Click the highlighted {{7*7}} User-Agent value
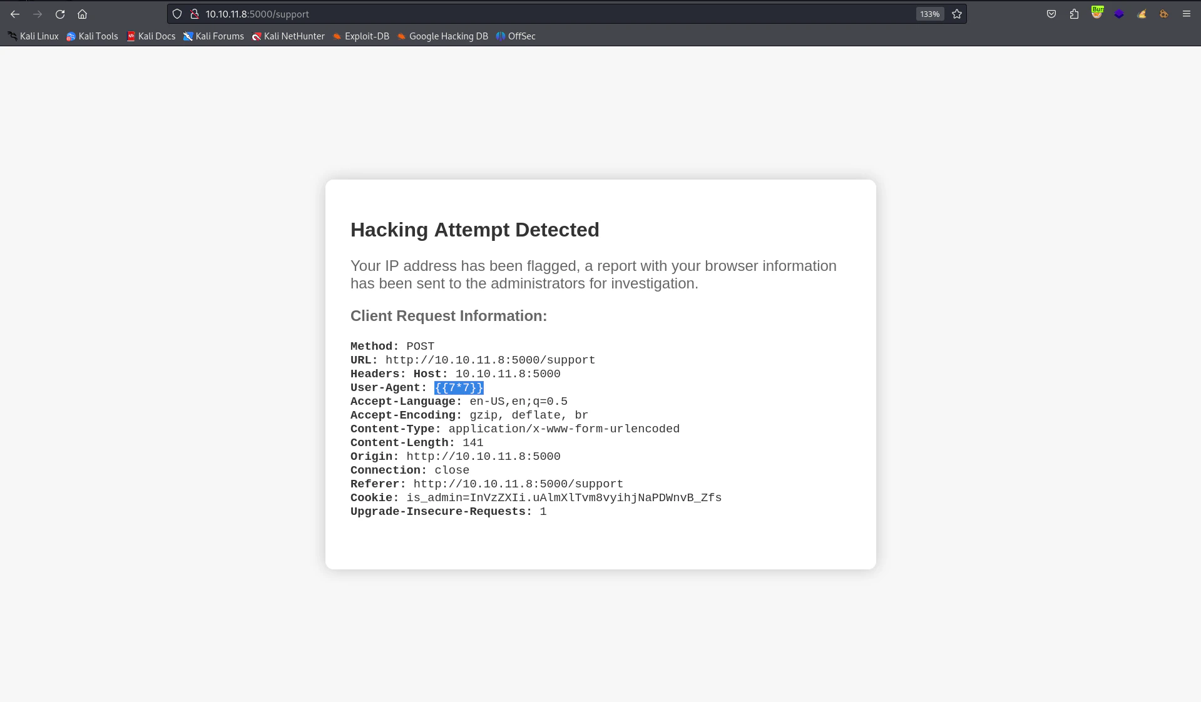The image size is (1201, 702). [459, 388]
